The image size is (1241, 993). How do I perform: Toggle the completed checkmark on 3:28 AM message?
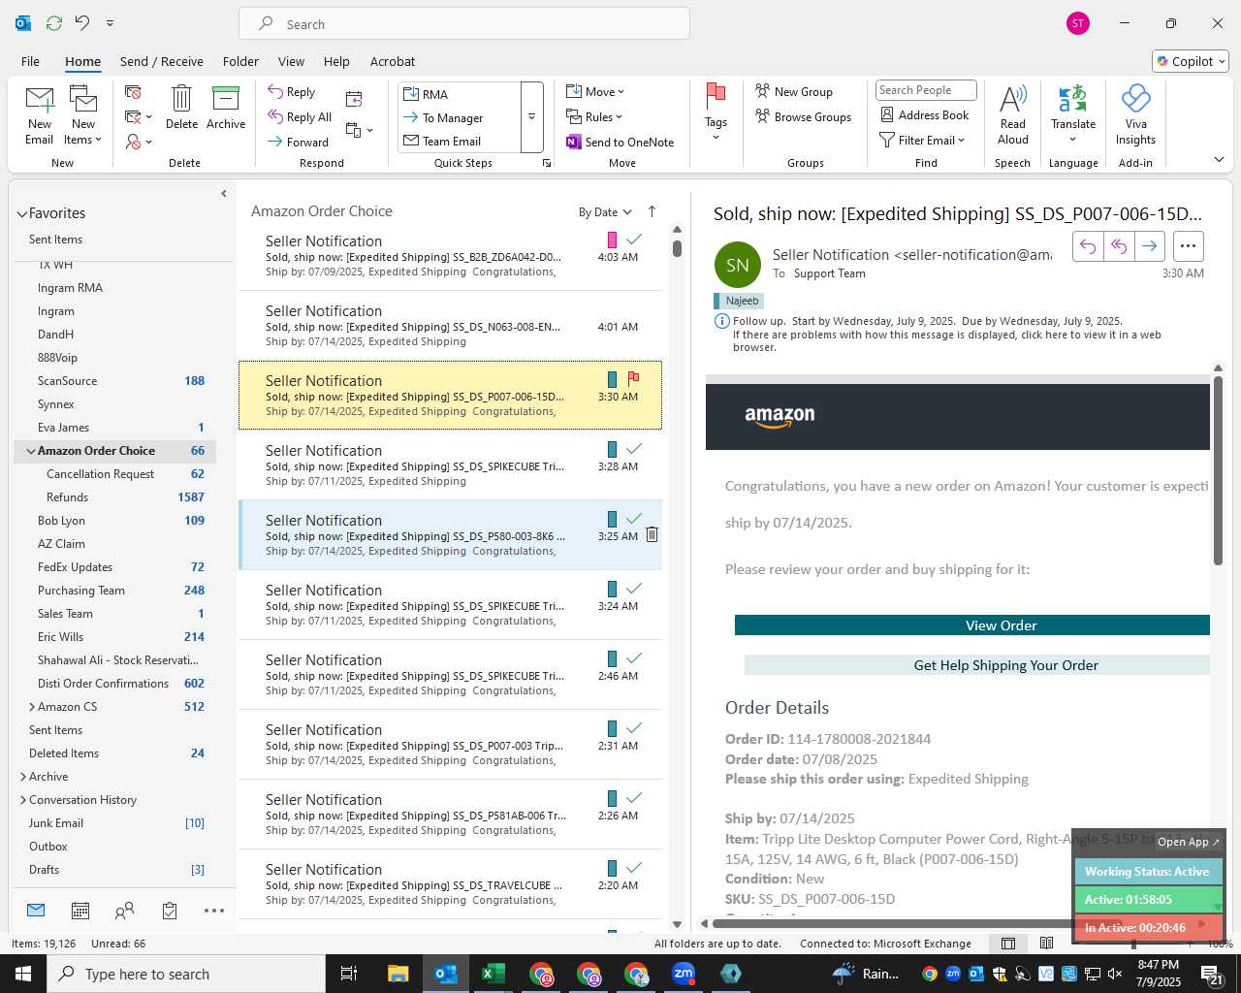pos(633,449)
